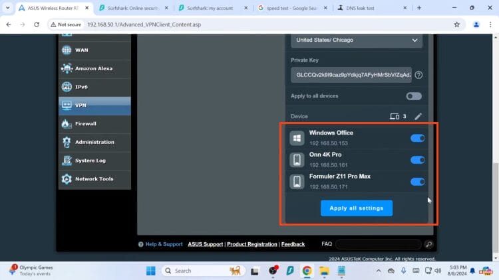Click the taskbar Search box

(x=203, y=271)
